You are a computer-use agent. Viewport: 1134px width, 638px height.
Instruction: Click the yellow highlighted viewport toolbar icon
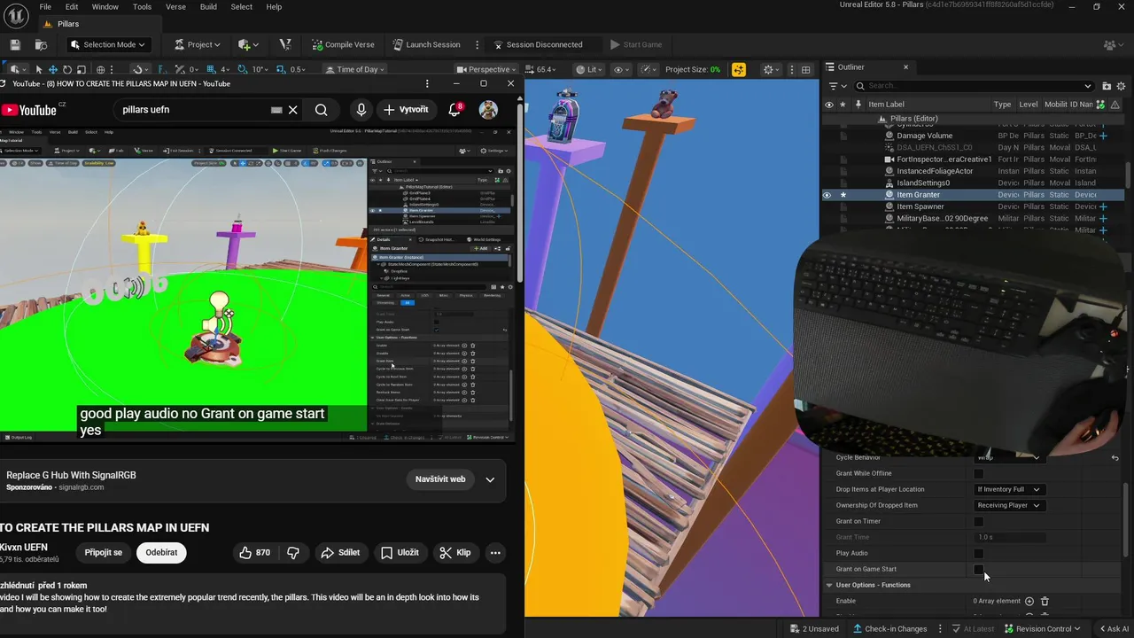(x=739, y=69)
